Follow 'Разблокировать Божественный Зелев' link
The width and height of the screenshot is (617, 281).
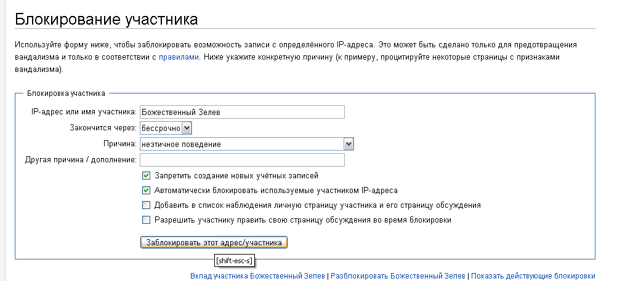398,276
